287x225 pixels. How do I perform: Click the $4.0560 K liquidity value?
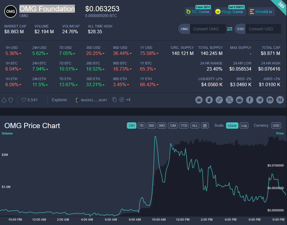[x=212, y=84]
